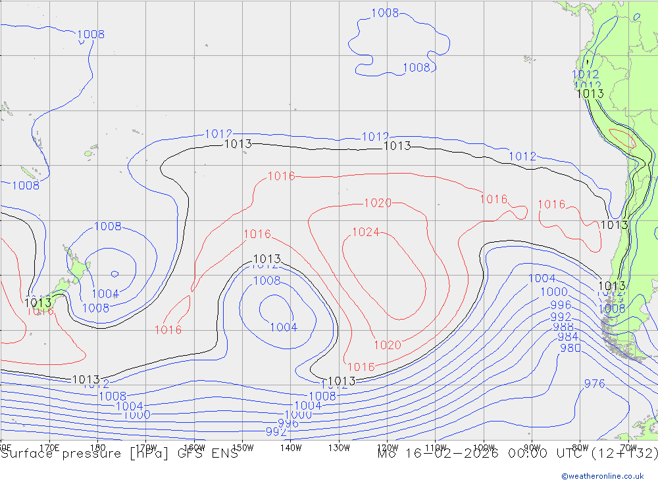Image resolution: width=658 pixels, height=482 pixels.
Task: Click the 170E longitude axis label
Action: coord(49,448)
